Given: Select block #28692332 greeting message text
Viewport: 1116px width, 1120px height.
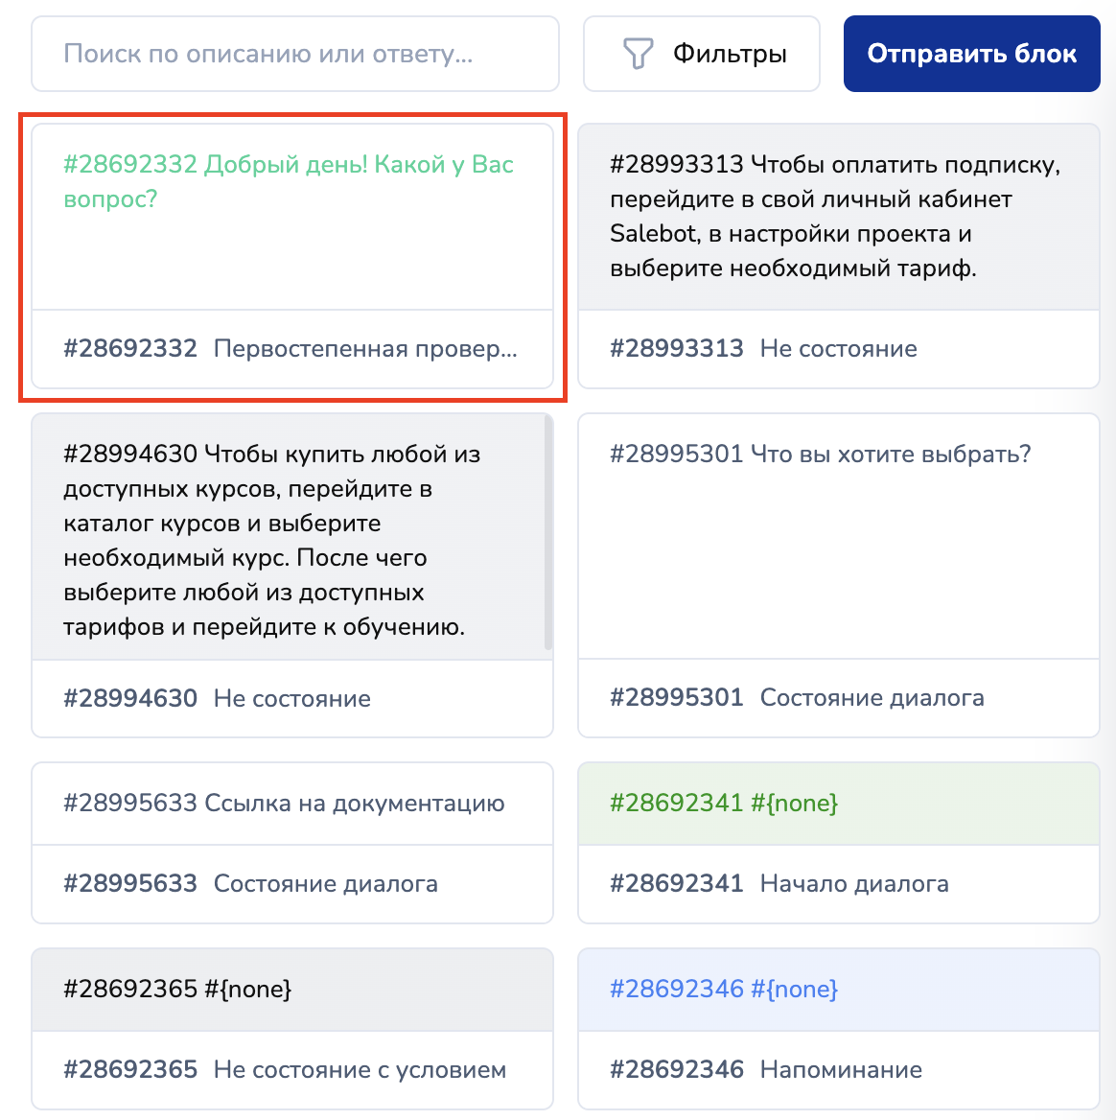Looking at the screenshot, I should 289,182.
